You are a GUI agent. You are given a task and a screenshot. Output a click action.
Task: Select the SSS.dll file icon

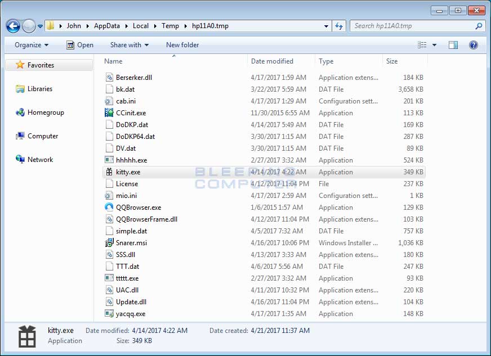109,255
